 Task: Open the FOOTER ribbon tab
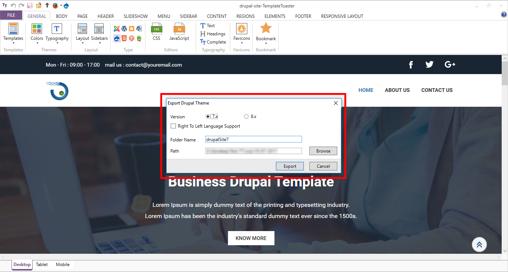point(303,16)
